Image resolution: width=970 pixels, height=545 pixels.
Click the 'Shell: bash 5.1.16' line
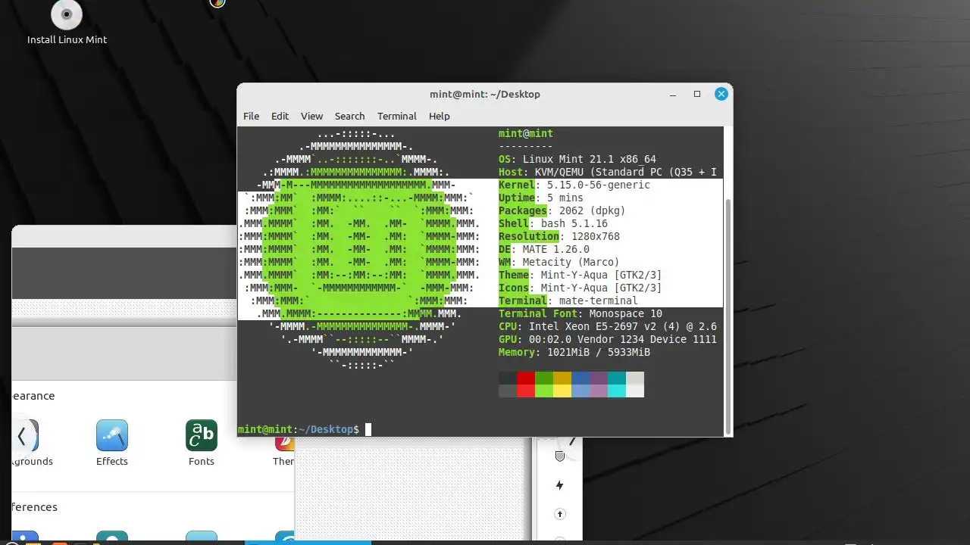[x=553, y=223]
